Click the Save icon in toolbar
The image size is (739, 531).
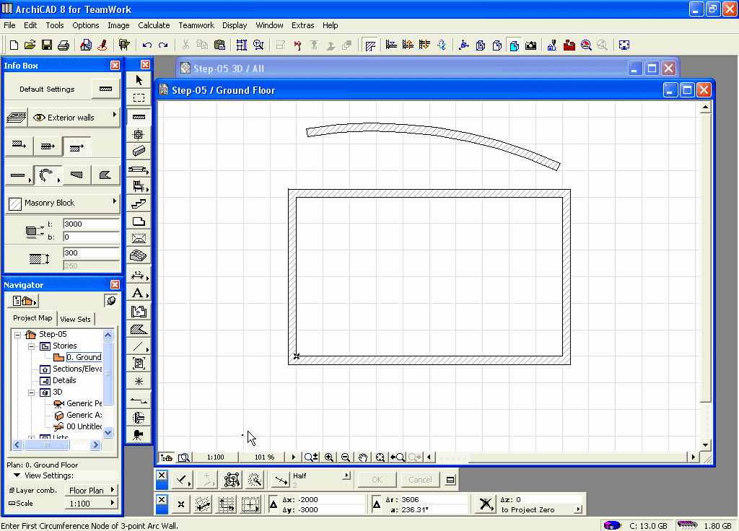coord(46,45)
